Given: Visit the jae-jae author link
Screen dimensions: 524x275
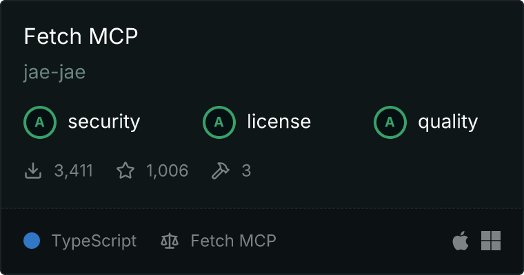Looking at the screenshot, I should click(x=54, y=72).
